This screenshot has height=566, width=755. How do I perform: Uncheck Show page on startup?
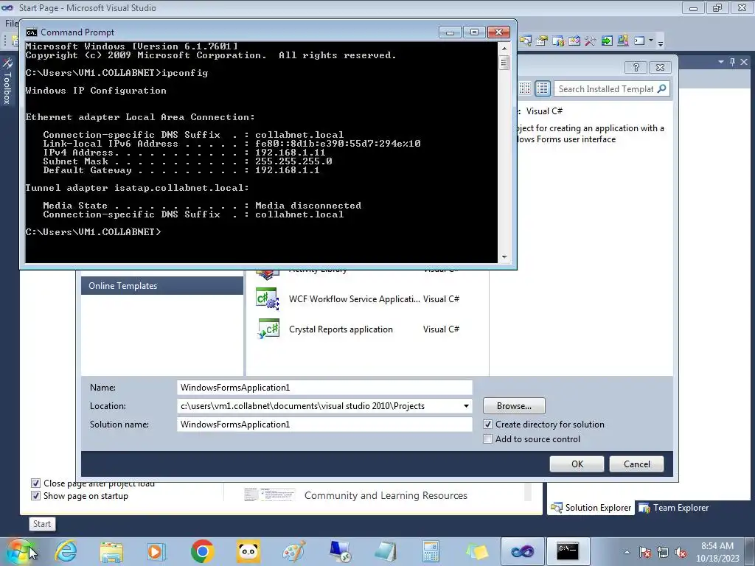35,496
